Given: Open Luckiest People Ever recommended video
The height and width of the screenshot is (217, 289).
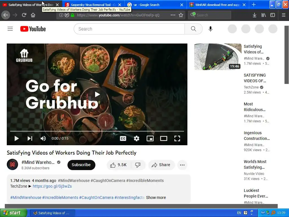Looking at the screenshot, I should pos(256,193).
